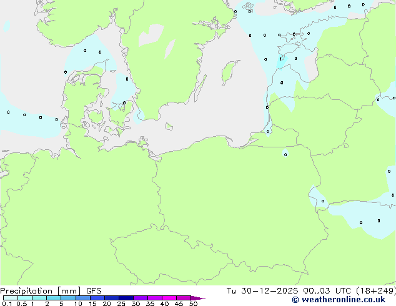Click the legend label "50"
Image resolution: width=396 pixels, height=306 pixels.
[x=193, y=304]
